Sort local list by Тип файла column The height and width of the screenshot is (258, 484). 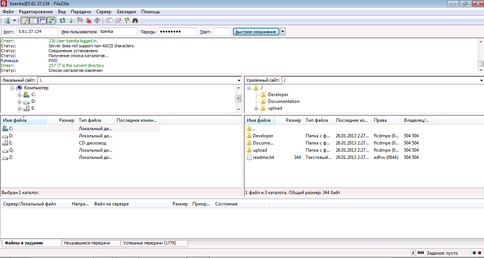click(x=95, y=120)
